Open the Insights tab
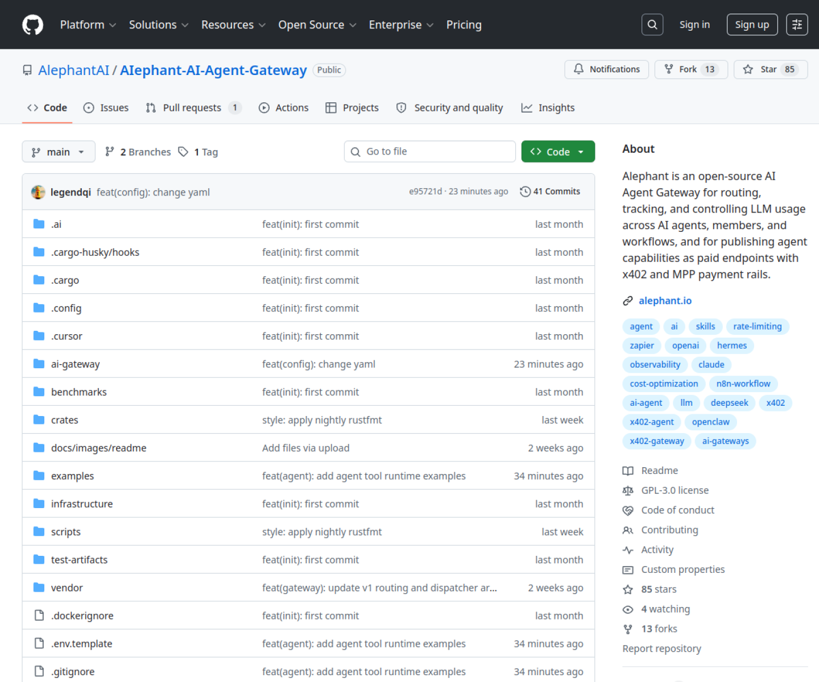 click(x=548, y=107)
